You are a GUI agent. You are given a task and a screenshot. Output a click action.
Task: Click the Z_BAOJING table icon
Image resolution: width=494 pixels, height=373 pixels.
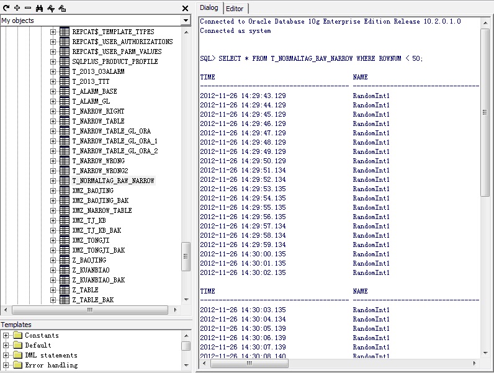pos(65,260)
